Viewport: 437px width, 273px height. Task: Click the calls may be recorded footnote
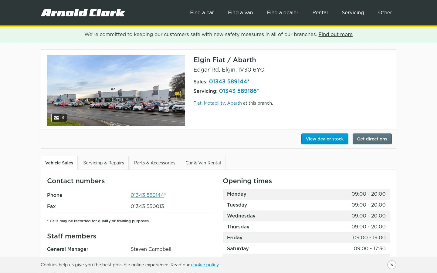tap(98, 221)
